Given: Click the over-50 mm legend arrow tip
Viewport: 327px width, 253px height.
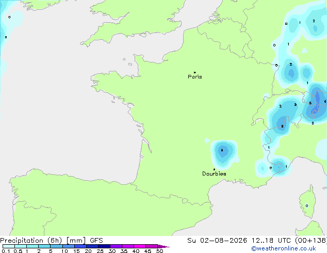Looking at the screenshot, I should (163, 246).
